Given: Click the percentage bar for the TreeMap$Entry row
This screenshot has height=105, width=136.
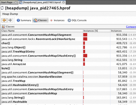Looking at the screenshot, I should (84, 52).
